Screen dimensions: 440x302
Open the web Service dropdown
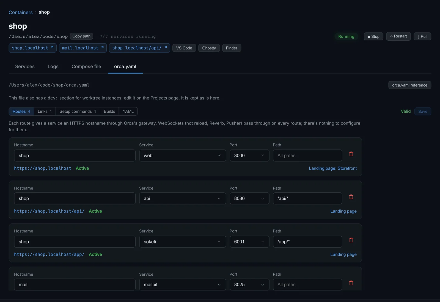[182, 156]
